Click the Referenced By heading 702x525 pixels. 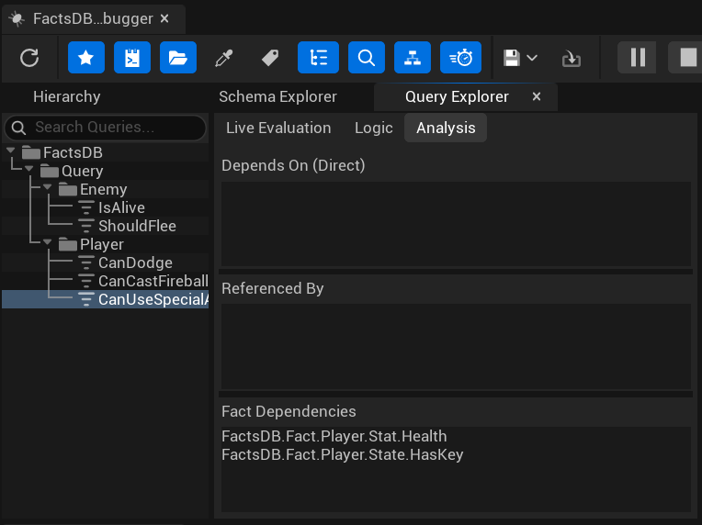coord(273,288)
